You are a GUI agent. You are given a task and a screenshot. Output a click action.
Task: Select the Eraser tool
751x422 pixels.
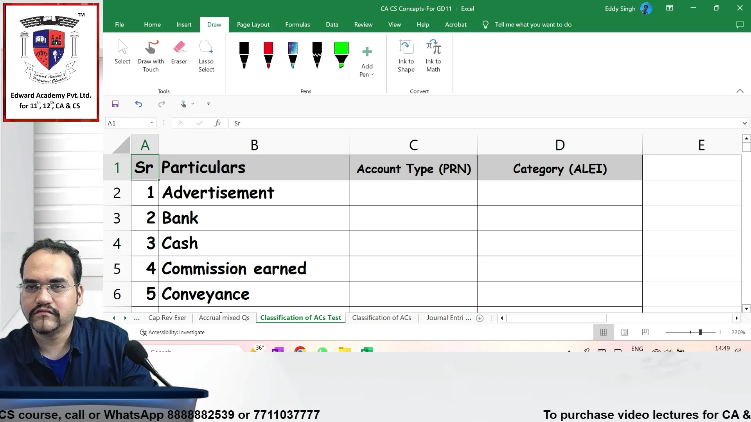179,55
